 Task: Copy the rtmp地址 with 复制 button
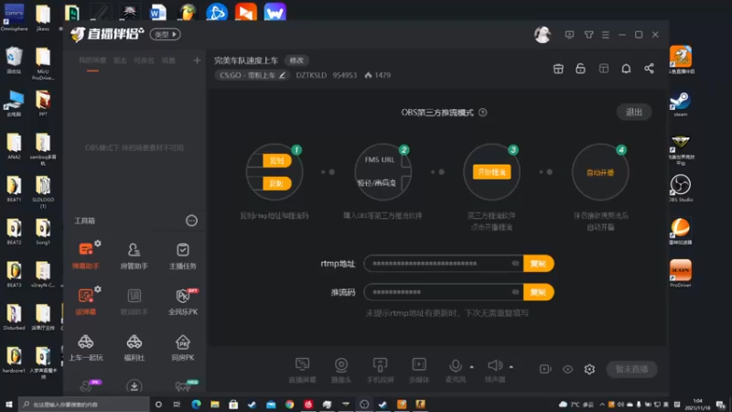pyautogui.click(x=538, y=264)
